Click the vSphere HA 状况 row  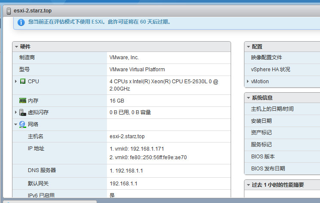tap(282, 70)
